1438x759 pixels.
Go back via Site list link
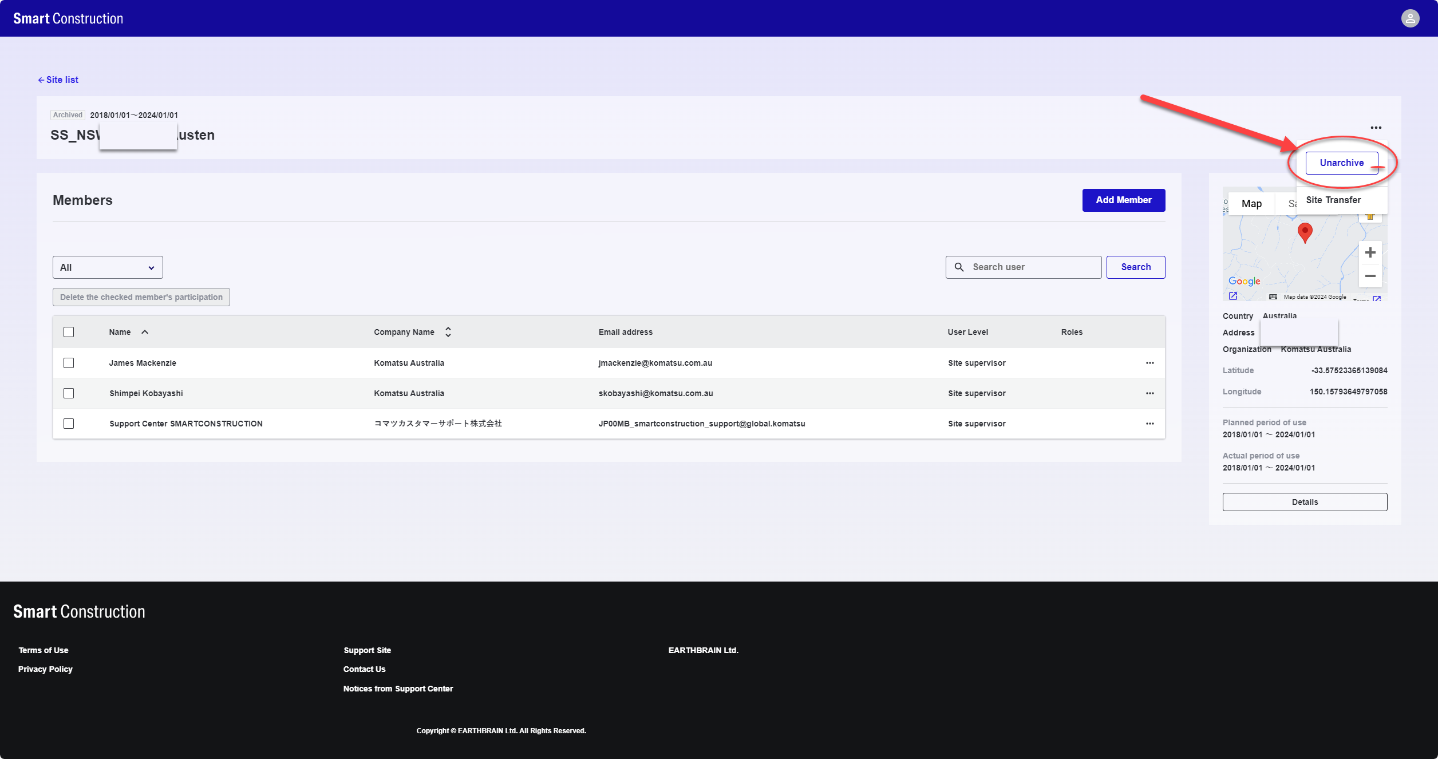62,80
